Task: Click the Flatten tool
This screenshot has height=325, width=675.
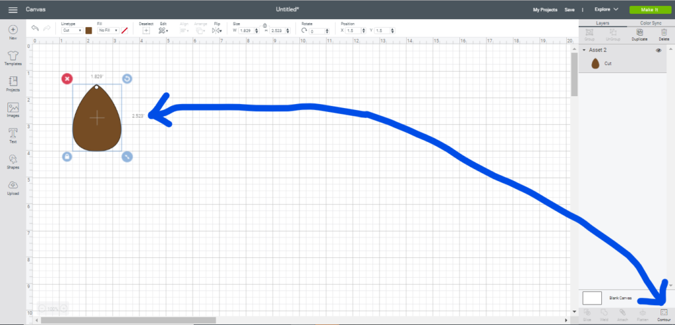Action: coord(643,314)
